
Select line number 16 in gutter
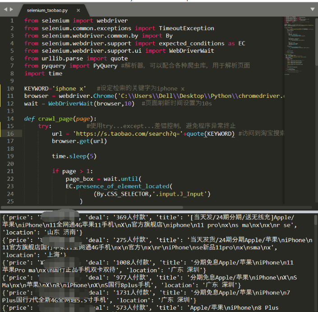(x=10, y=134)
